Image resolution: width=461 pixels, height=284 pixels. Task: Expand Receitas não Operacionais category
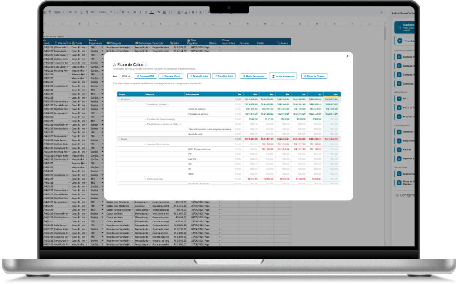pyautogui.click(x=145, y=119)
